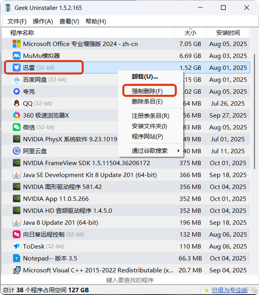
Task: Select the MuMu模拟器 row
Action: tap(126, 56)
